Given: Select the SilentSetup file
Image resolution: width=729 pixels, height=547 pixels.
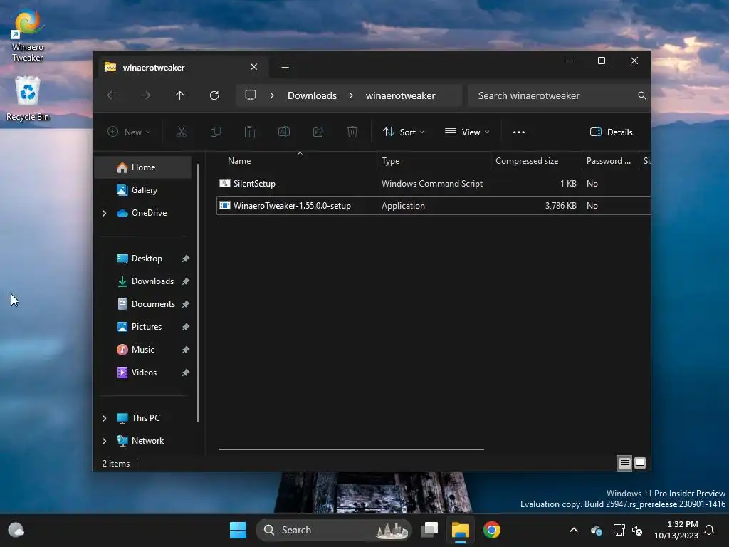Looking at the screenshot, I should pyautogui.click(x=434, y=183).
